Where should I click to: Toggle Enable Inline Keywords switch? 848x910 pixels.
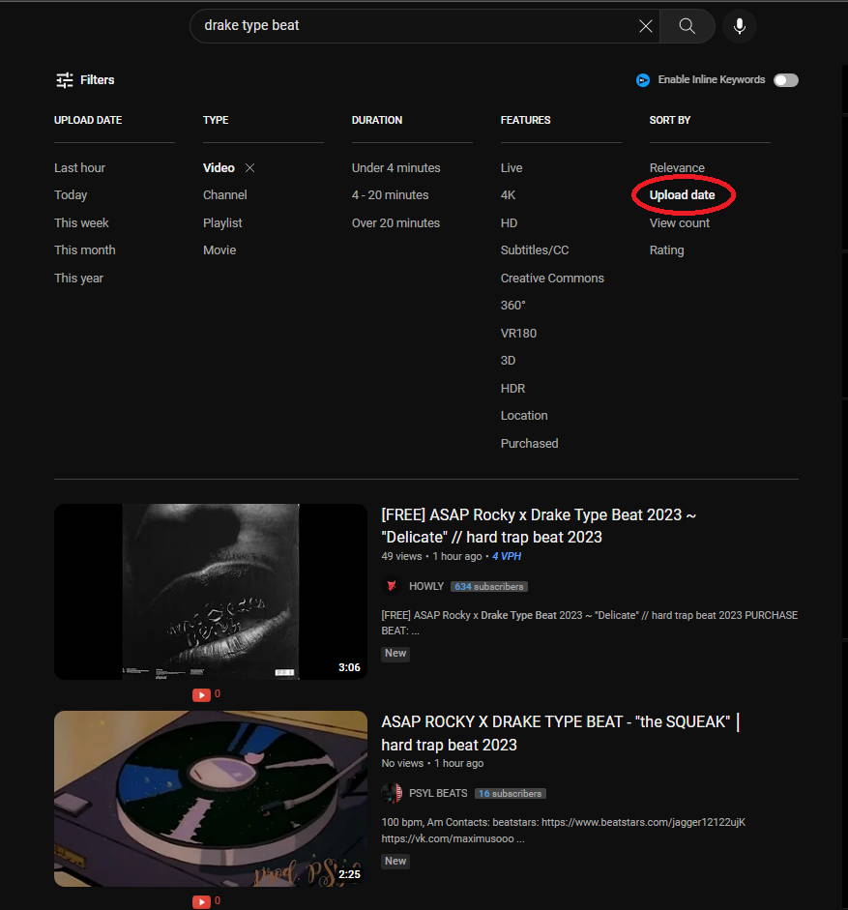(786, 80)
